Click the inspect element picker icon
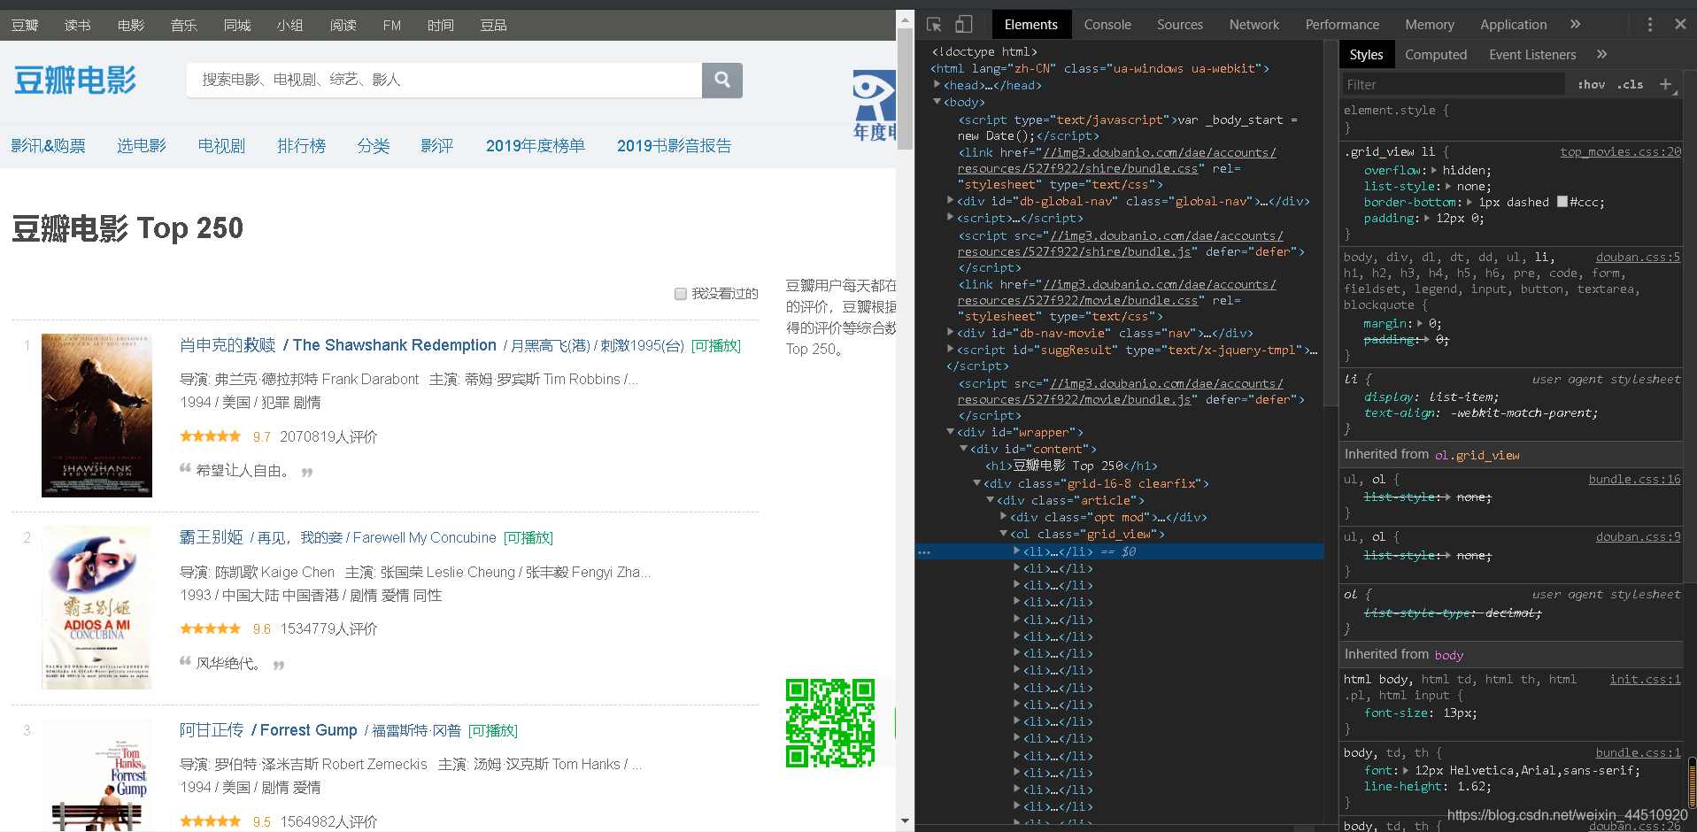1697x832 pixels. click(x=934, y=25)
